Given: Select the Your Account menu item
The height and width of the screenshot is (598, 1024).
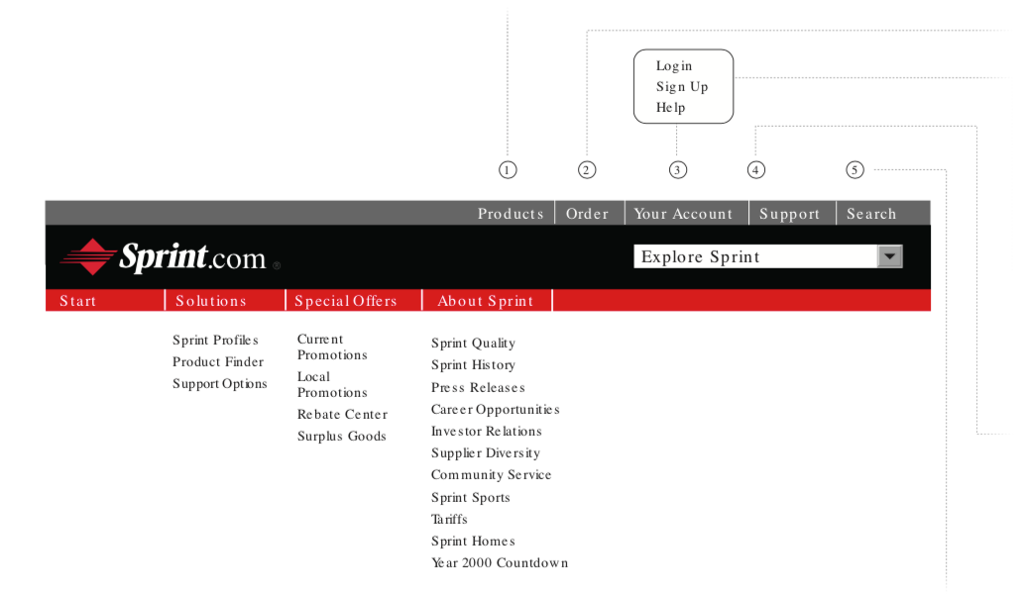Looking at the screenshot, I should (683, 214).
